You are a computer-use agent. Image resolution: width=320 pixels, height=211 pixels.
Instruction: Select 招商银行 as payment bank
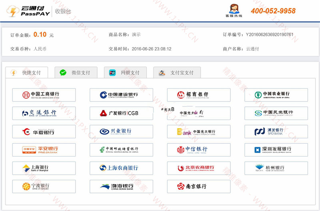[198, 95]
